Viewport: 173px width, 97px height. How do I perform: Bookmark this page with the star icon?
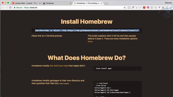125,8
